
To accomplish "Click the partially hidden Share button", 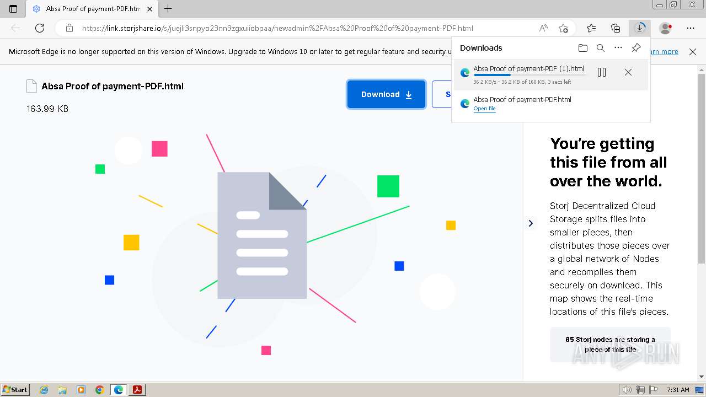I will point(442,94).
